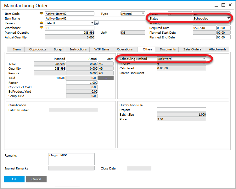Click the Yield ellipsis button
This screenshot has width=236, height=189.
click(x=106, y=78)
